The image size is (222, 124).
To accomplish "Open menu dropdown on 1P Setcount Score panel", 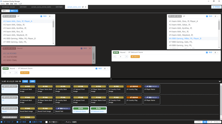I will coord(106,68).
